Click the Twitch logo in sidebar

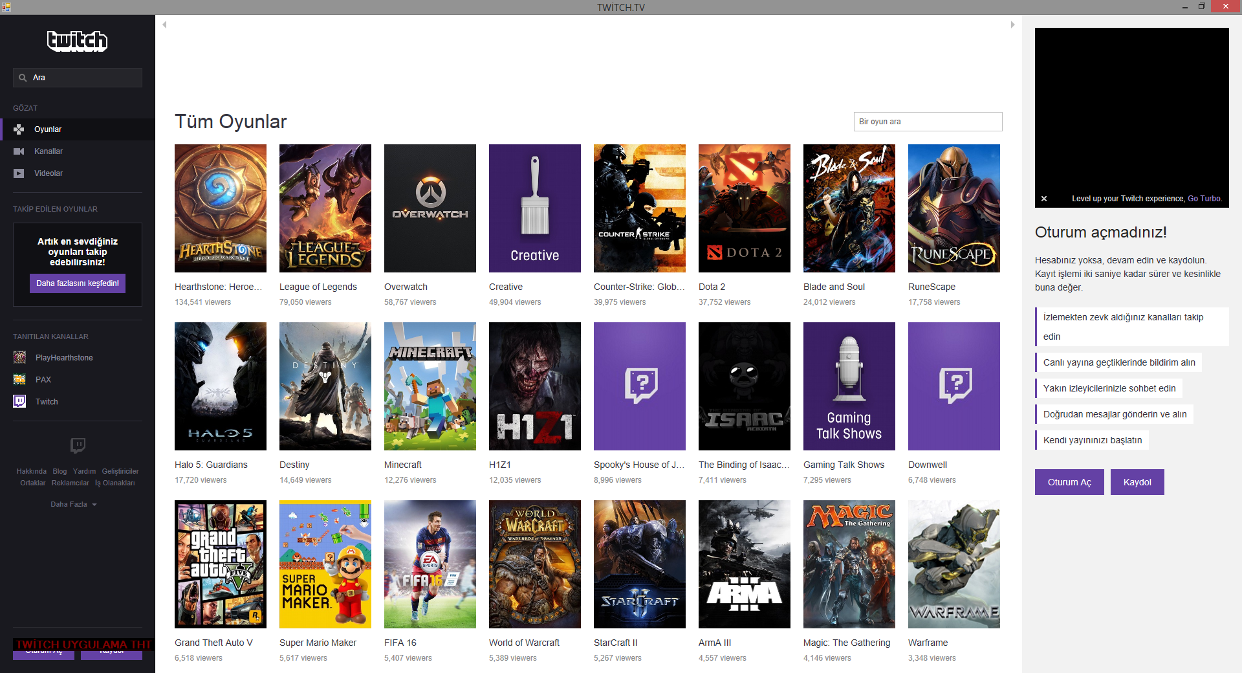tap(77, 41)
